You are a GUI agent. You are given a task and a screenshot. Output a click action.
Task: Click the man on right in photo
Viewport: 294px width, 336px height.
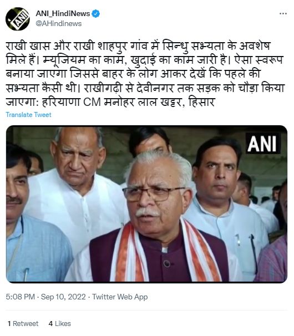click(x=227, y=203)
